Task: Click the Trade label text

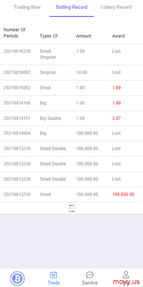Action: 54,283
